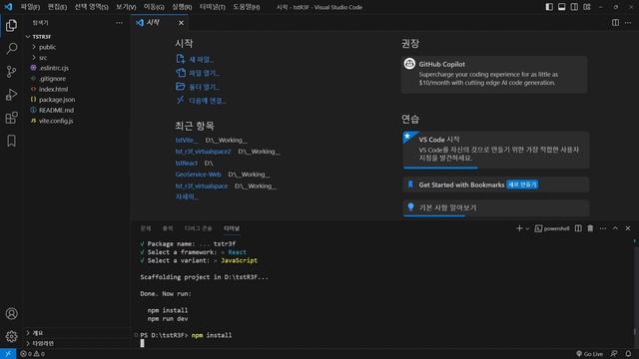Click the 자세히 more link
639x359 pixels.
click(x=187, y=196)
